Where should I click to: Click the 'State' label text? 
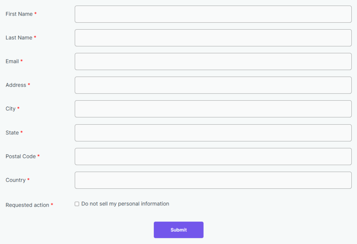(12, 133)
